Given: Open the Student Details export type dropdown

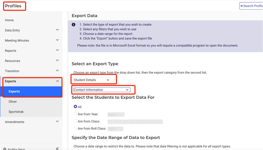Looking at the screenshot, I should click(x=92, y=80).
